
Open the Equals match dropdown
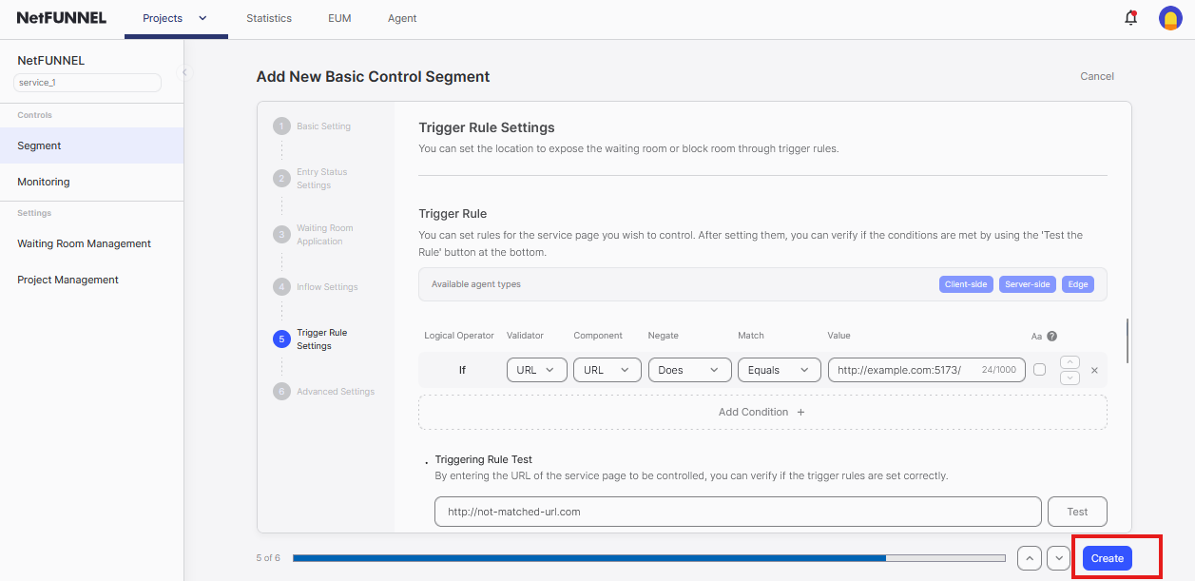(779, 370)
